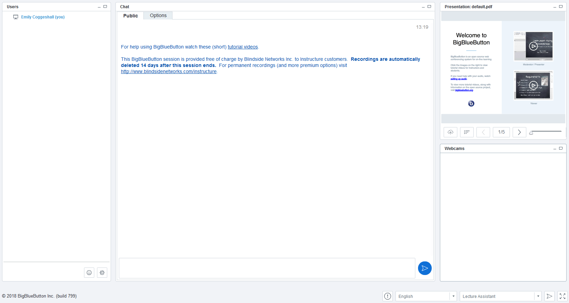This screenshot has width=569, height=303.
Task: Click into the chat message input field
Action: [x=267, y=268]
